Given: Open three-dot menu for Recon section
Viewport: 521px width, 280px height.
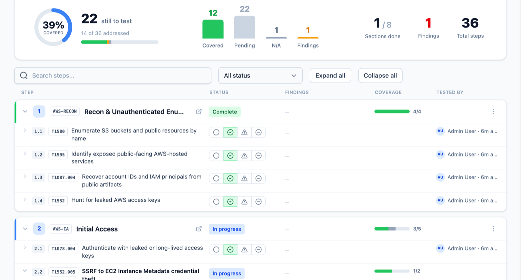Looking at the screenshot, I should [493, 112].
